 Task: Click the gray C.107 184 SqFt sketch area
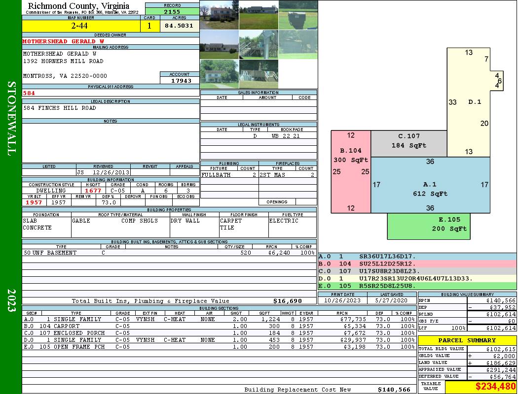(408, 143)
